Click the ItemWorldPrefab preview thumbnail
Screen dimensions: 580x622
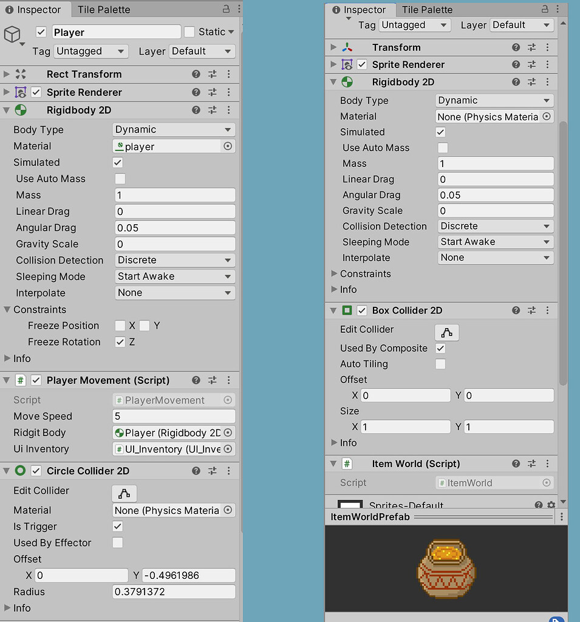coord(446,568)
